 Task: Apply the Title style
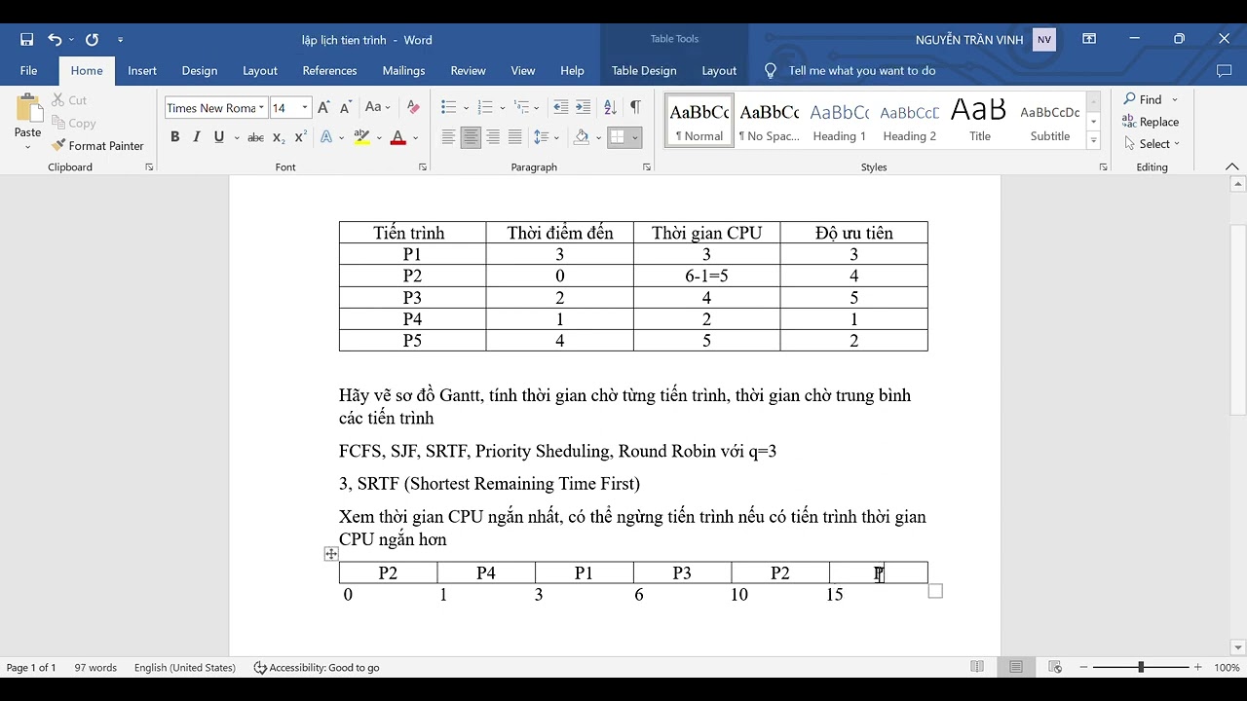tap(979, 121)
